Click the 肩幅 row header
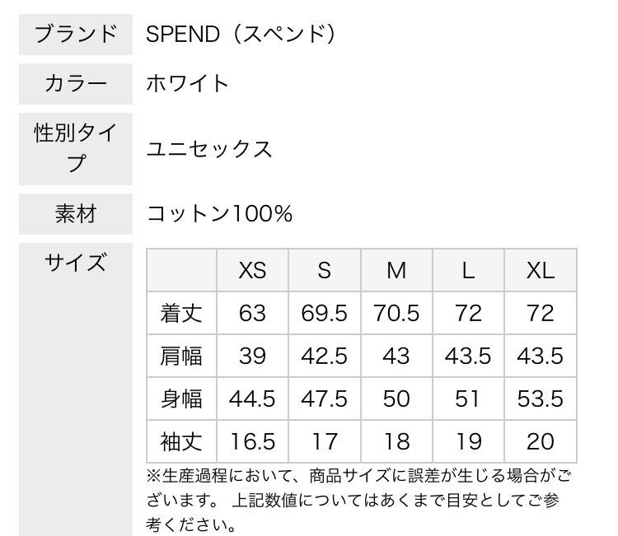This screenshot has width=618, height=536. pyautogui.click(x=181, y=356)
